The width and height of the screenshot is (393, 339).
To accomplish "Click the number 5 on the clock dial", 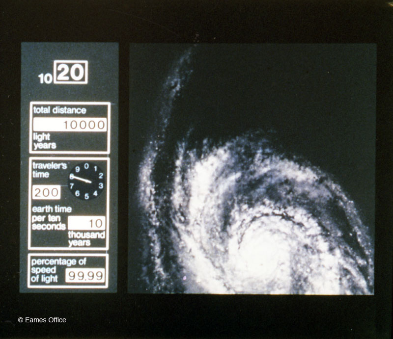I will click(x=87, y=196).
